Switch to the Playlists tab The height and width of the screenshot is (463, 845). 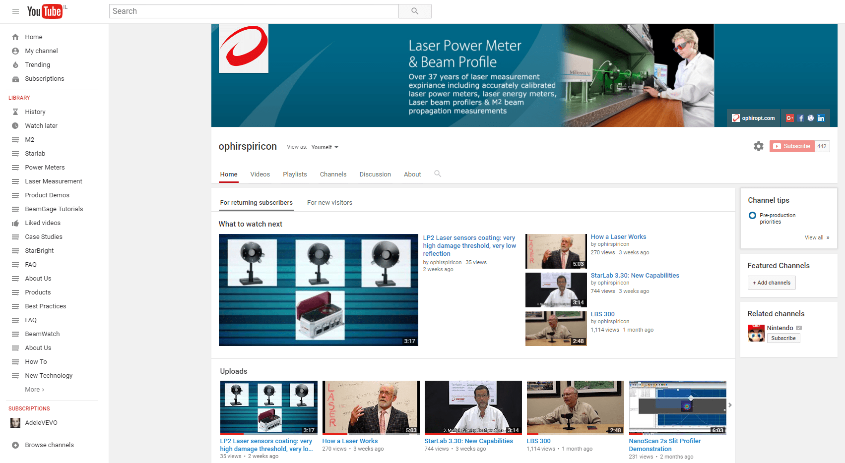point(295,174)
